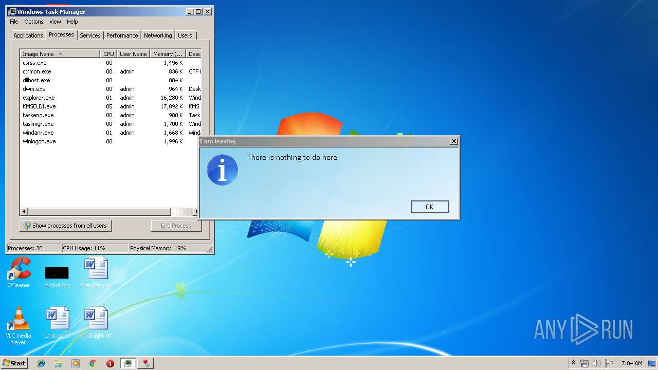The height and width of the screenshot is (370, 658).
Task: Select the windanr.exe process row
Action: pyautogui.click(x=110, y=133)
